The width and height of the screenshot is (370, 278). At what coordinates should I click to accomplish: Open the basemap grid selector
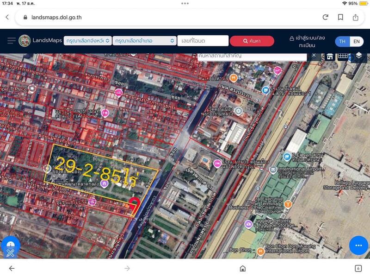point(343,56)
